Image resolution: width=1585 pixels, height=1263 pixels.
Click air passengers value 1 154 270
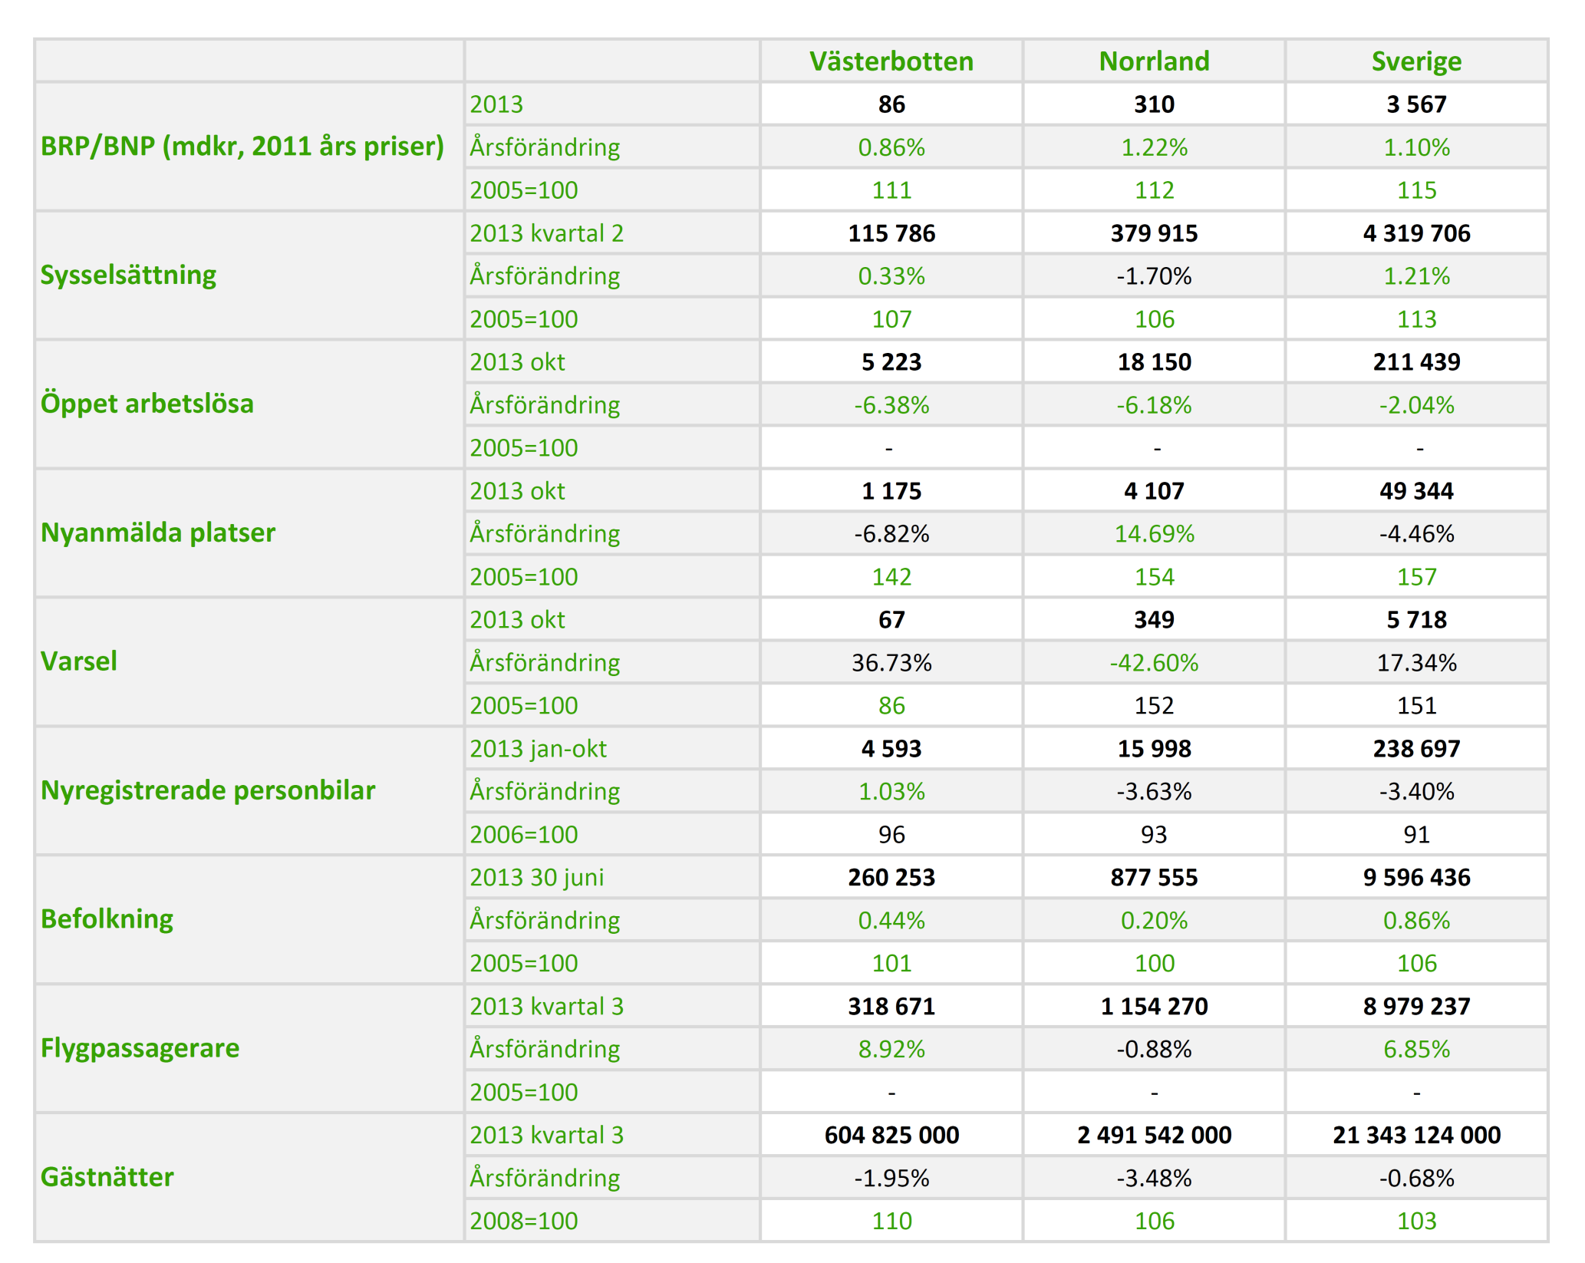[x=1154, y=1007]
